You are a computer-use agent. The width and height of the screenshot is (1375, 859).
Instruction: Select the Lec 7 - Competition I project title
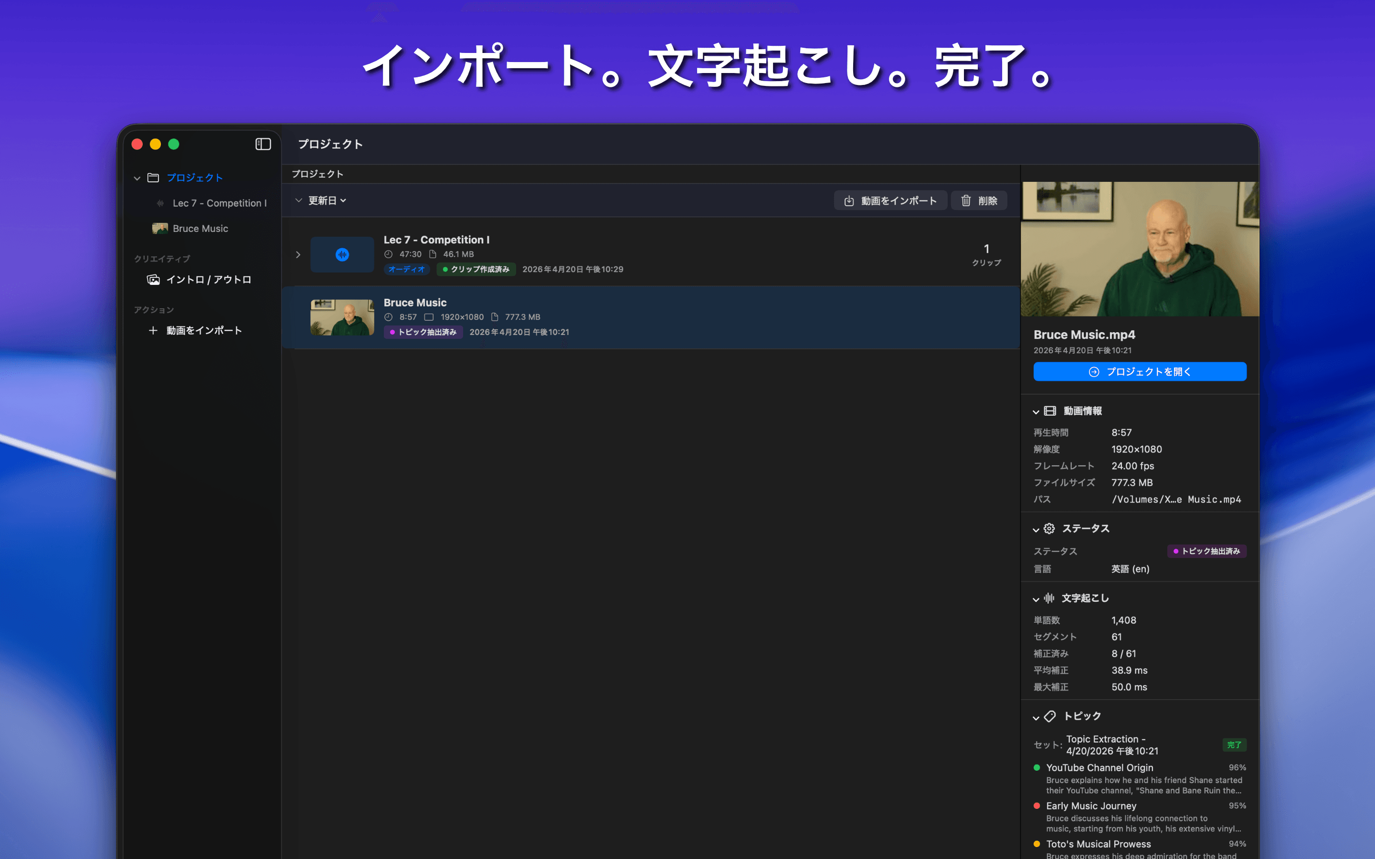click(436, 240)
